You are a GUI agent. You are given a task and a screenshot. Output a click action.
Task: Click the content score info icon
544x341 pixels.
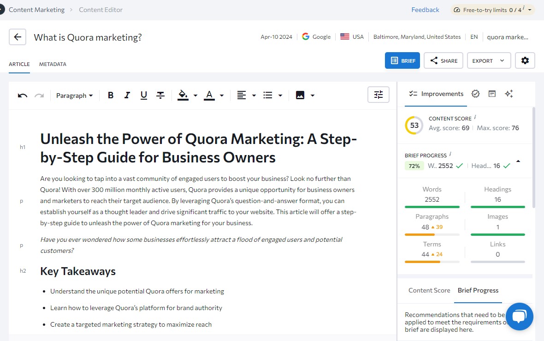(x=475, y=117)
